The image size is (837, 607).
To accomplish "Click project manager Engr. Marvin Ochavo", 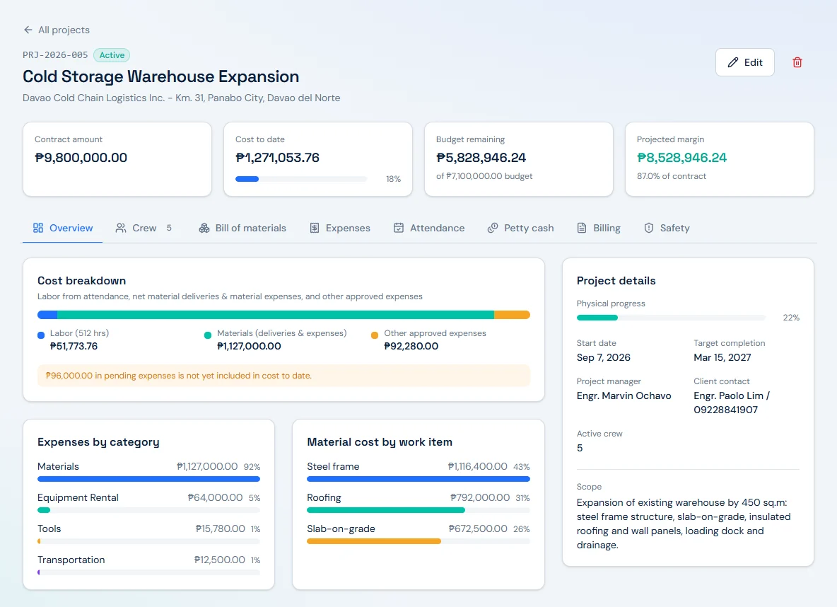I will [x=624, y=396].
